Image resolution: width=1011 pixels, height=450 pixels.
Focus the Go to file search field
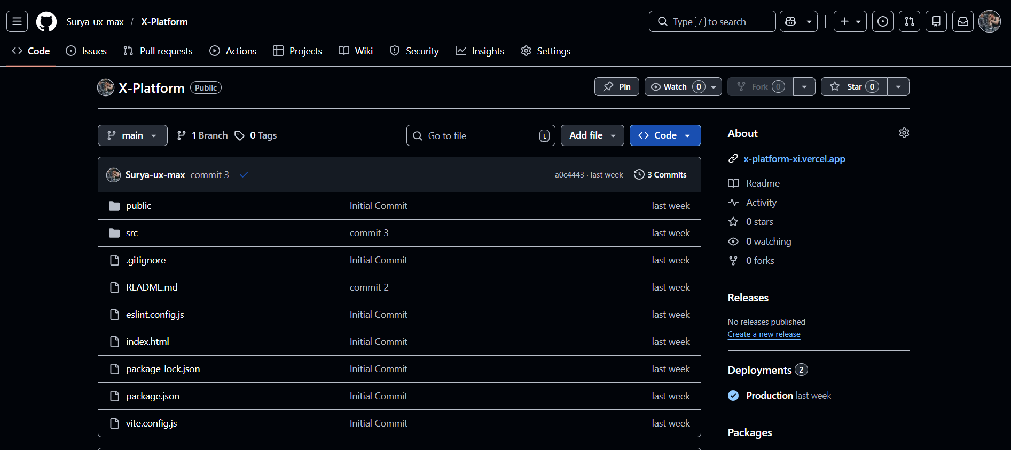(481, 135)
